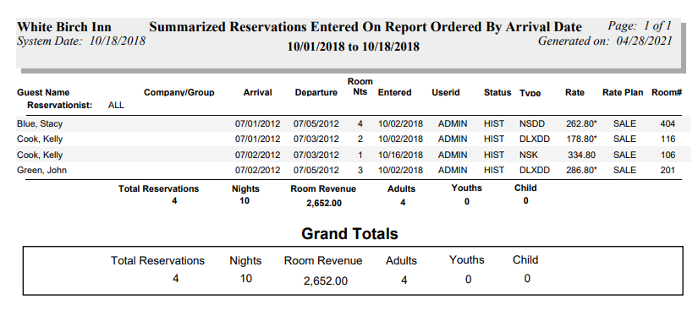Click the Reservationist label
This screenshot has width=698, height=316.
pyautogui.click(x=60, y=106)
